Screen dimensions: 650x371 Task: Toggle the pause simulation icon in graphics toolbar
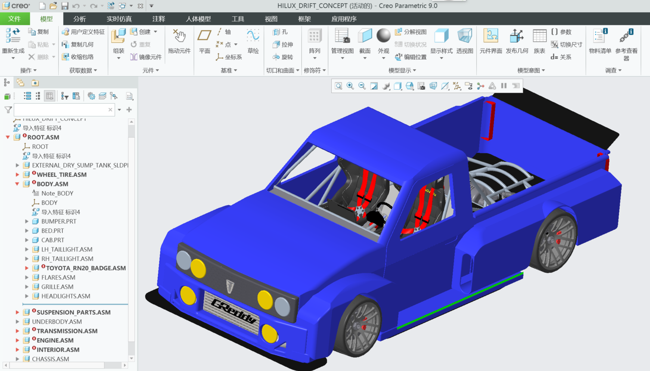click(504, 86)
